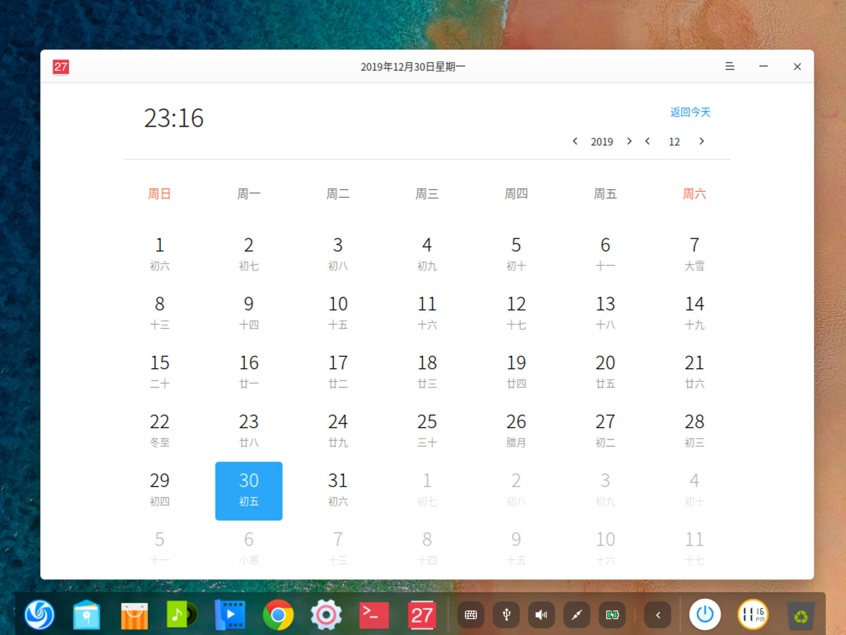The image size is (846, 635).
Task: Advance to next month arrow
Action: [701, 141]
